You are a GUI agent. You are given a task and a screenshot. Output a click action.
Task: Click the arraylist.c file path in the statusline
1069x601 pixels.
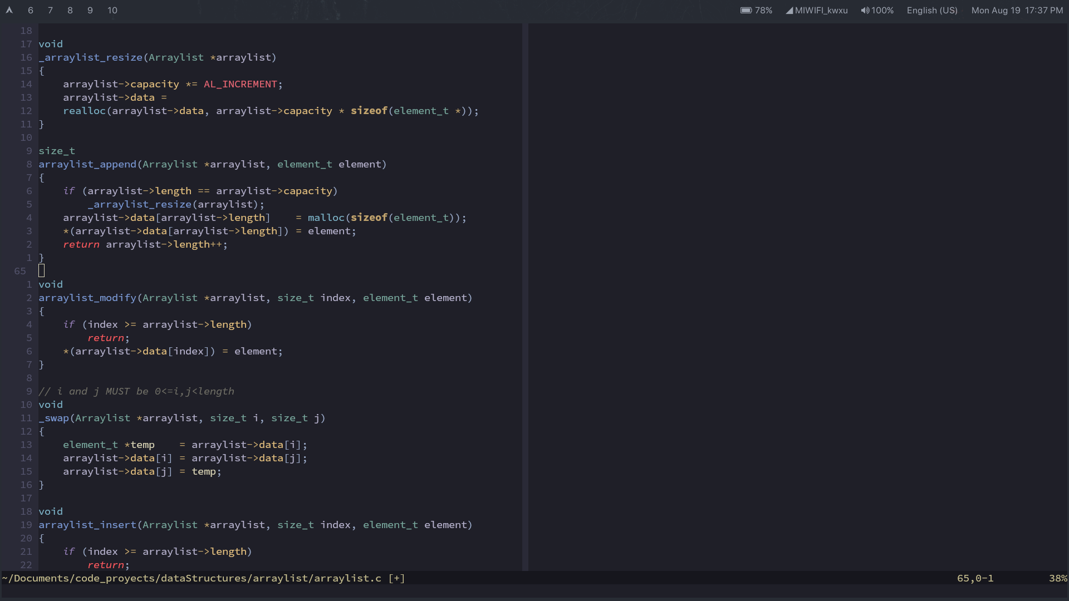[x=192, y=578]
